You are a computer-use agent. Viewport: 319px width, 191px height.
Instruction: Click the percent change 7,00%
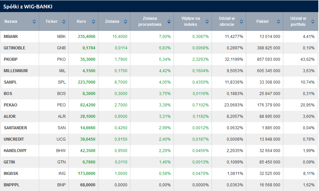165,37
